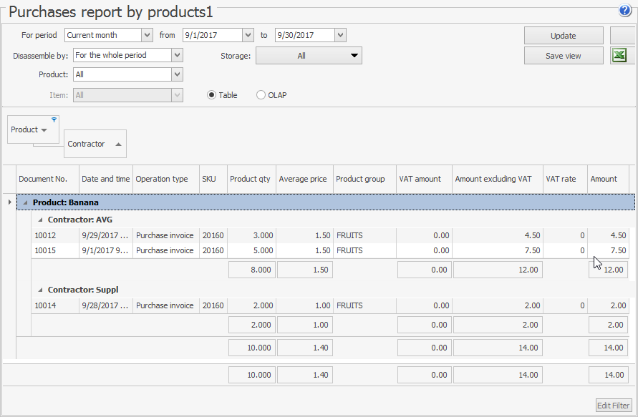Collapse the Contractor: AVG group

[41, 220]
